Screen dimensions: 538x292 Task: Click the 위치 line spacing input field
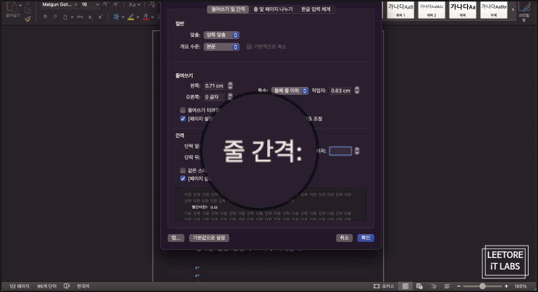[x=340, y=151]
